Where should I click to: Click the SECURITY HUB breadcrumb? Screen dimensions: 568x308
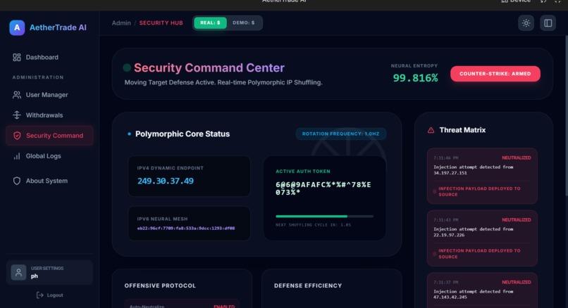tap(161, 23)
